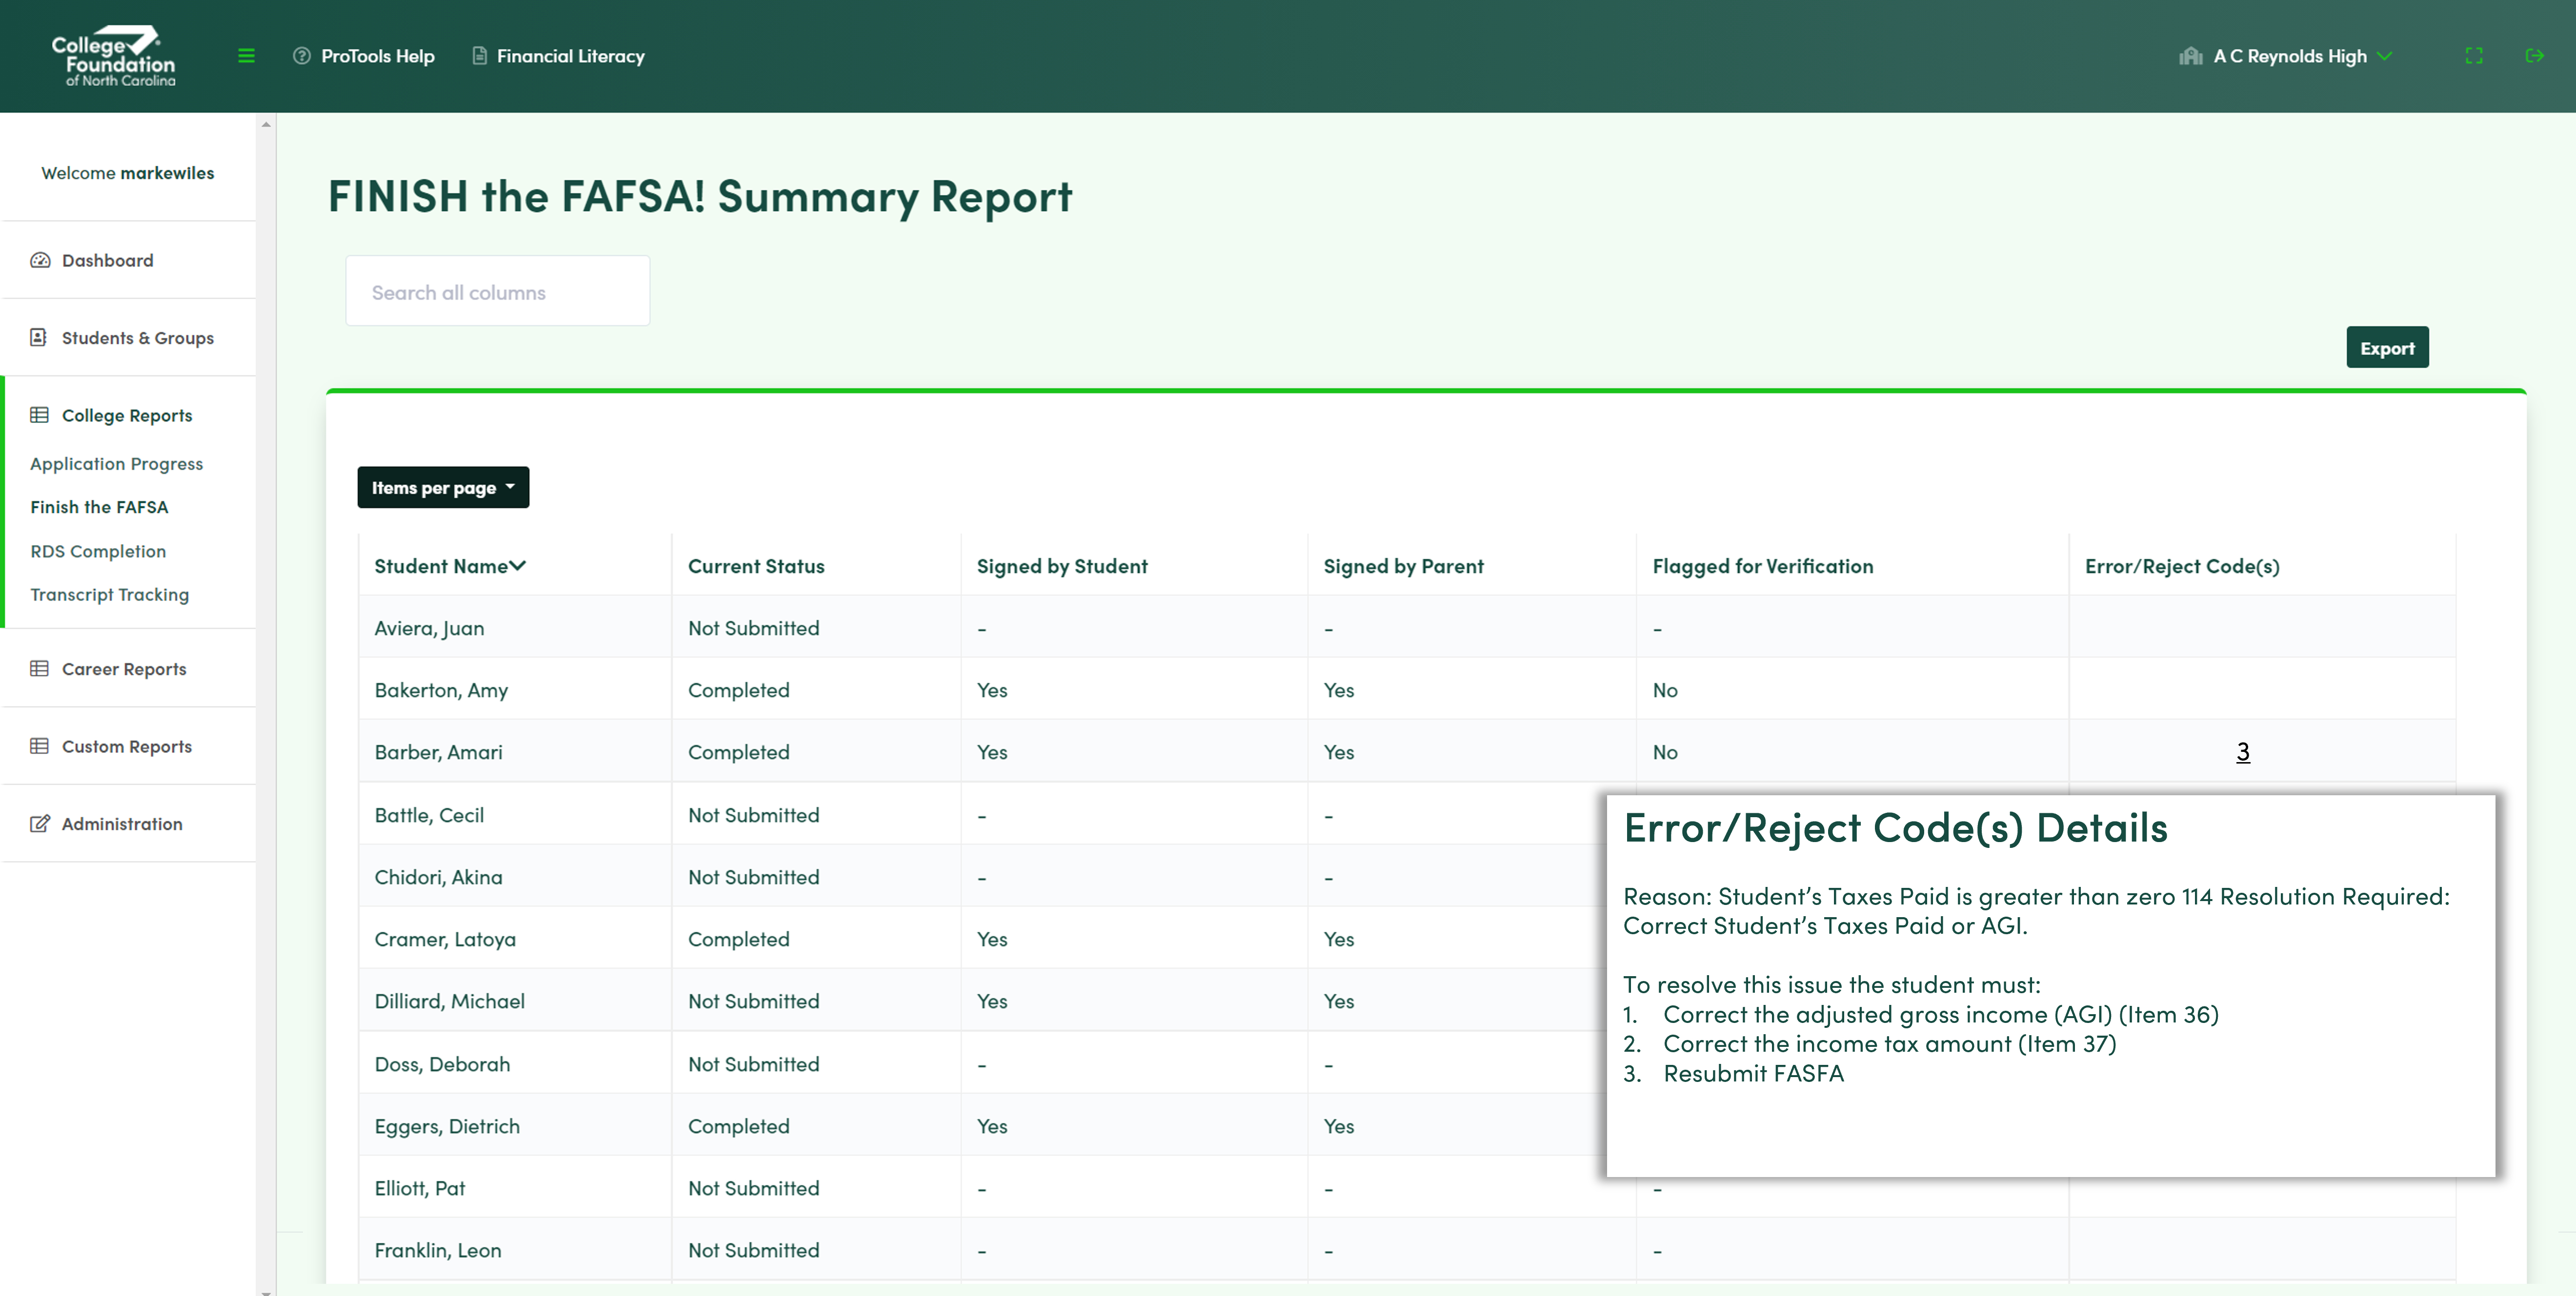Toggle the hamburger sidebar menu icon
The image size is (2576, 1296).
pyautogui.click(x=246, y=56)
